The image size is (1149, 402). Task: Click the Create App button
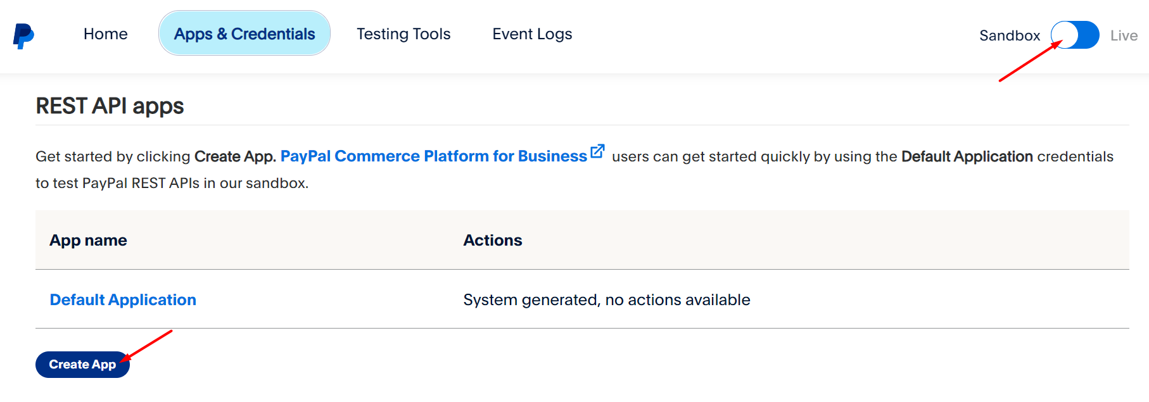(82, 365)
